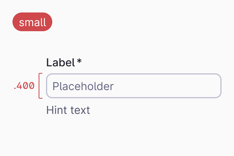Click the digits "400" in the size annotation
This screenshot has height=156, width=234.
click(x=26, y=86)
